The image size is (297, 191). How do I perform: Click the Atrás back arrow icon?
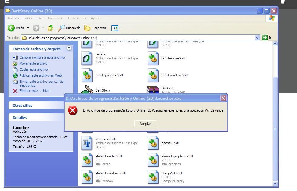(x=11, y=28)
